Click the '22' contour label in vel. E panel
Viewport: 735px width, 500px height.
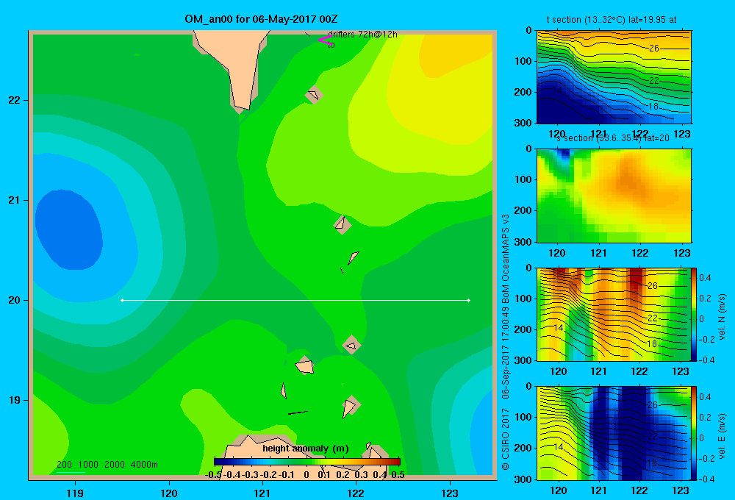[652, 436]
